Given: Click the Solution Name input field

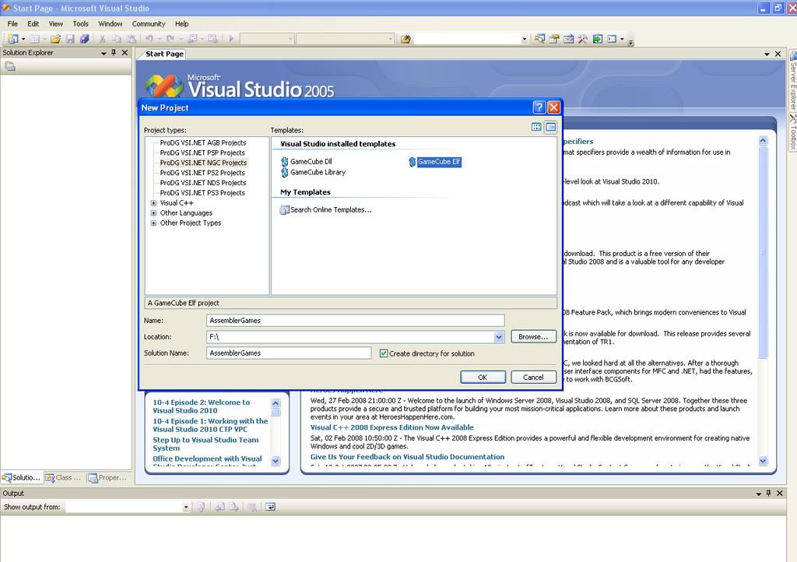Looking at the screenshot, I should pos(289,353).
